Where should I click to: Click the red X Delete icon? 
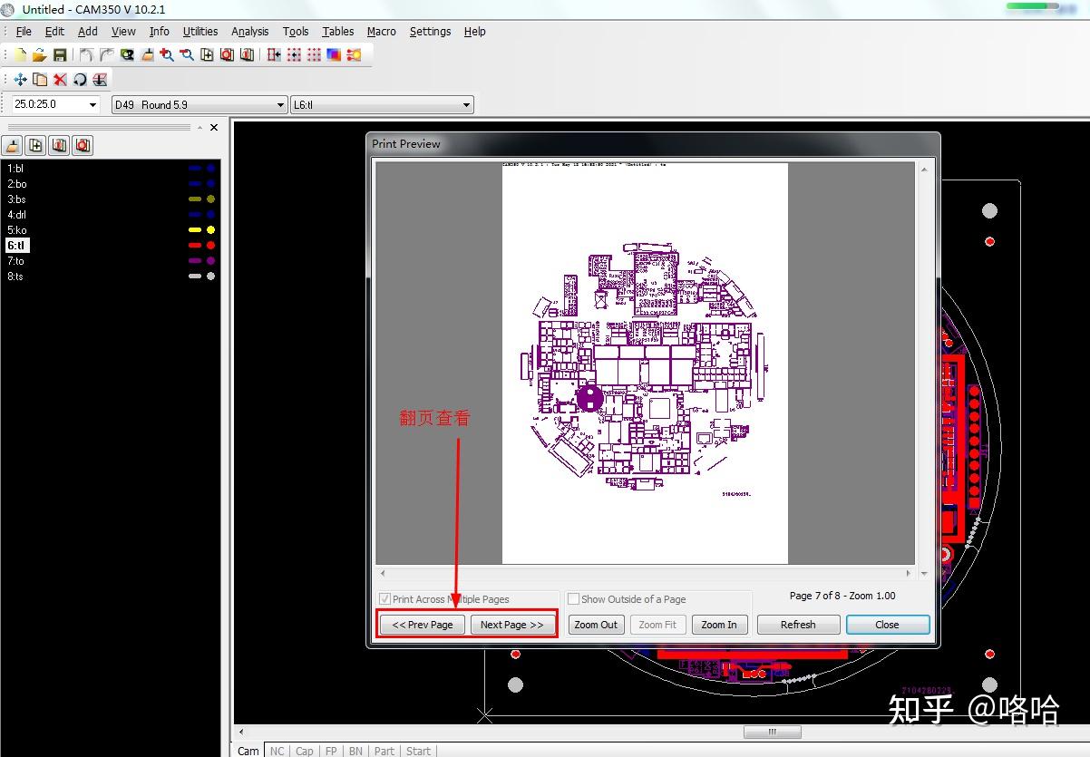click(60, 80)
